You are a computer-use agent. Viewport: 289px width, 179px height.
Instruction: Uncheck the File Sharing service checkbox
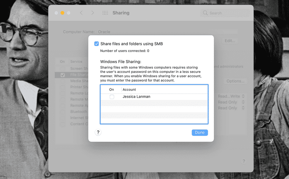(x=62, y=75)
